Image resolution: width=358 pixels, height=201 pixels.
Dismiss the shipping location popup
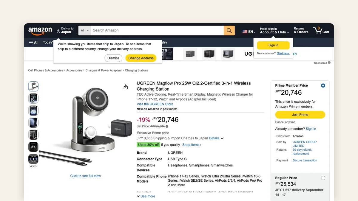tap(113, 58)
